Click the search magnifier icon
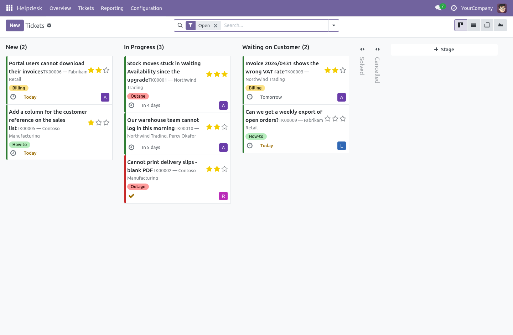The image size is (513, 335). [180, 25]
